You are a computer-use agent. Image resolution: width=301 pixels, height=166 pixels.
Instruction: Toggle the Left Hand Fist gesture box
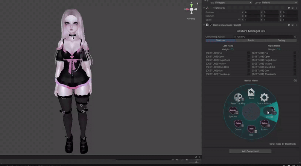249,53
